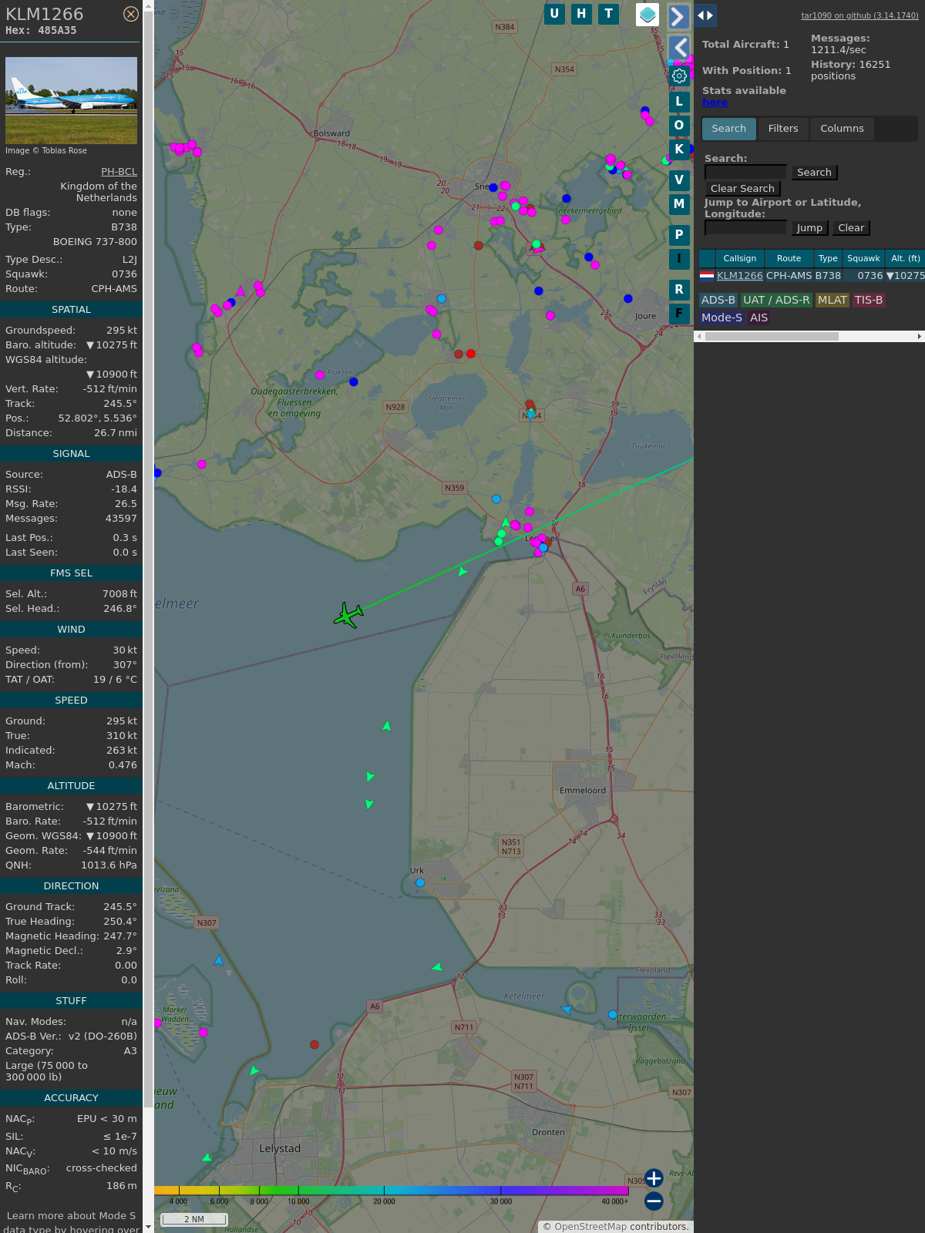
Task: Select the green KLM1266 plane on map
Action: tap(348, 615)
